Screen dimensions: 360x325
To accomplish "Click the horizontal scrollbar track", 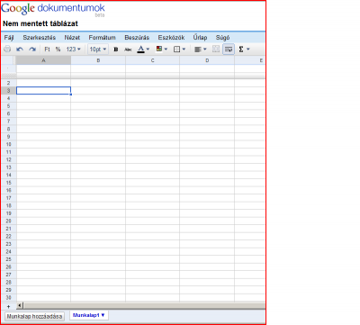I will pos(144,306).
